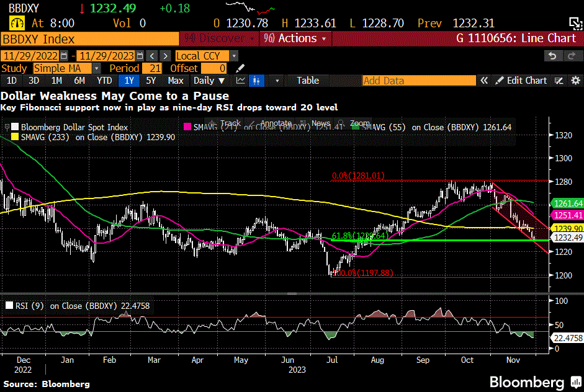Collapse the toolbar with double-chevron icon
This screenshot has width=584, height=392.
tap(484, 81)
